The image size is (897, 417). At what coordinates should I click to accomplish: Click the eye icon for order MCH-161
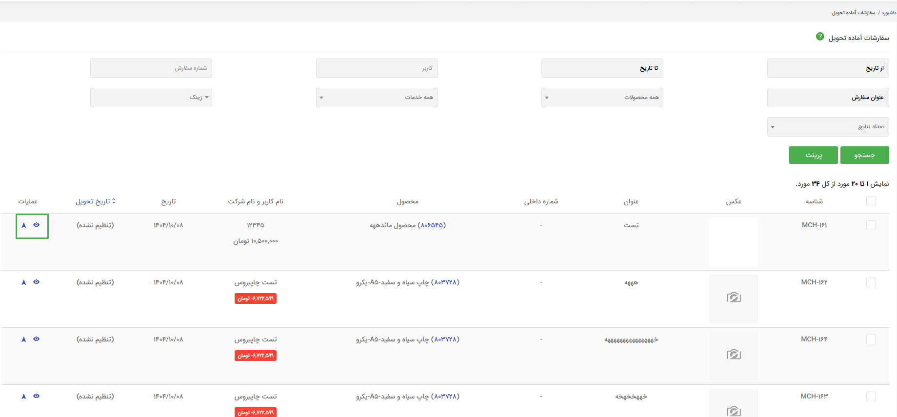[x=36, y=225]
